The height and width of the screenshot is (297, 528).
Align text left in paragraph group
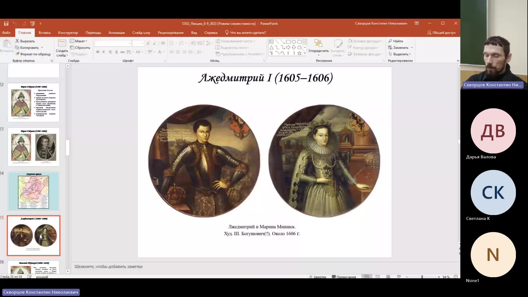172,52
